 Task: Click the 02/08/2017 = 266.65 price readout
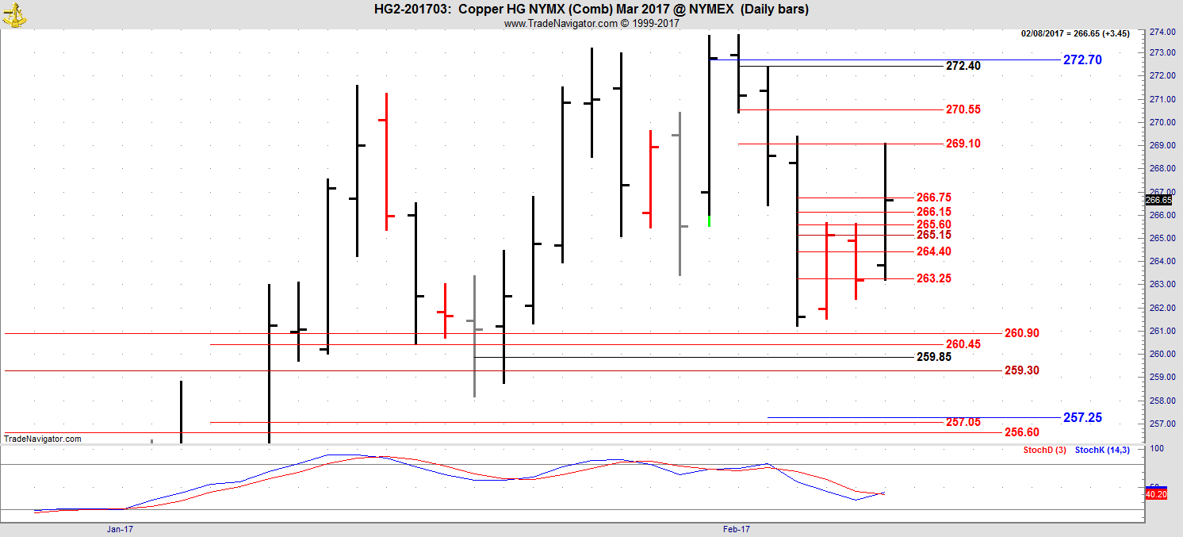(x=1079, y=33)
